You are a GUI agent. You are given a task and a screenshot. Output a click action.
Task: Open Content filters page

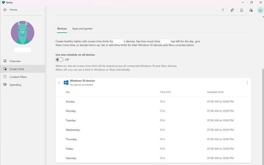tap(22, 77)
